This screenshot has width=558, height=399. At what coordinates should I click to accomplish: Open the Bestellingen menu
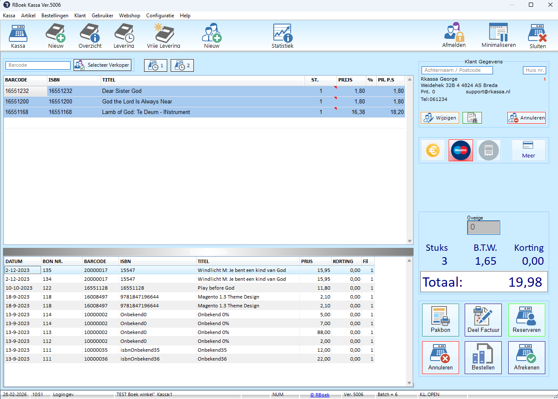[54, 16]
